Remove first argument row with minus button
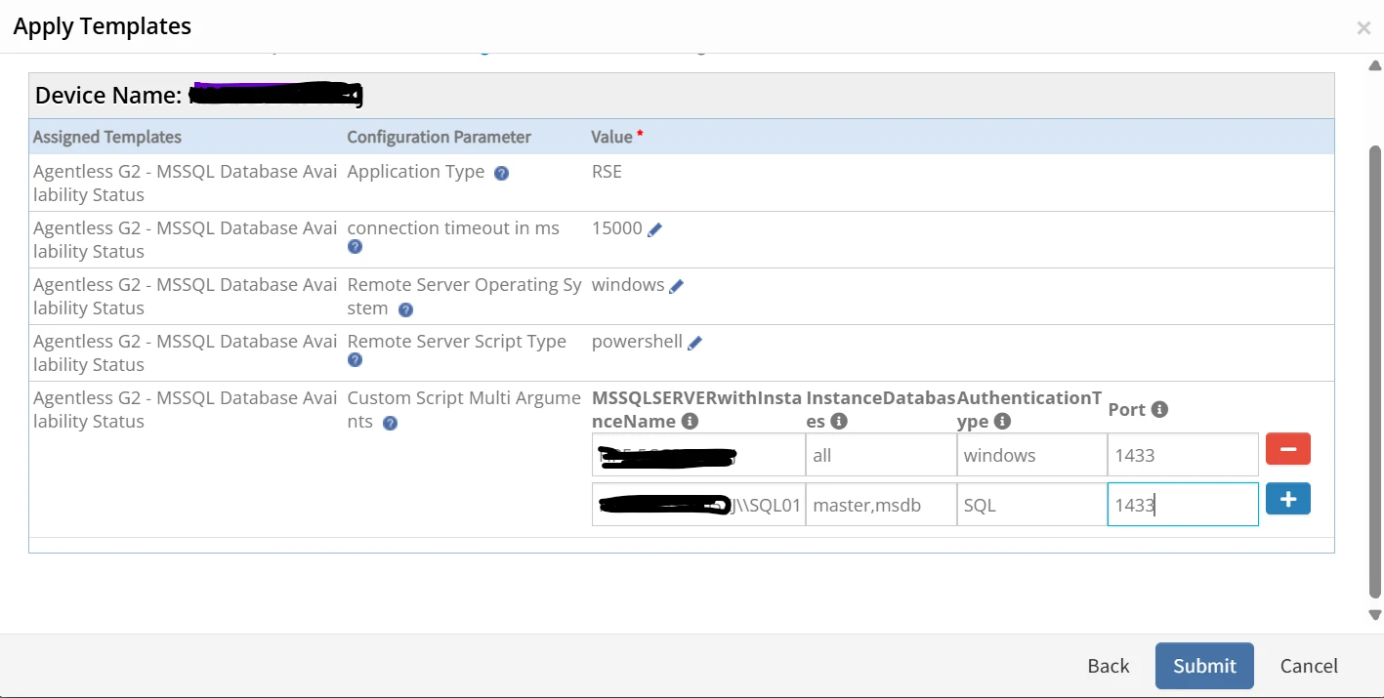Screen dimensions: 1384x698 (1288, 449)
